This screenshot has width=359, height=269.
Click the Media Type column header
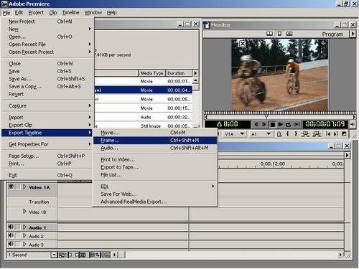152,73
